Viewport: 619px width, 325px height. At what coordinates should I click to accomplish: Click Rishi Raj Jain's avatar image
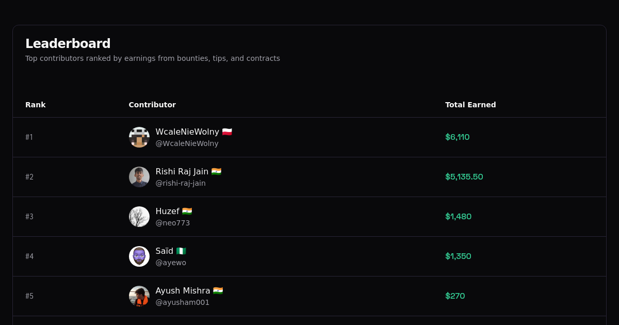coord(139,177)
